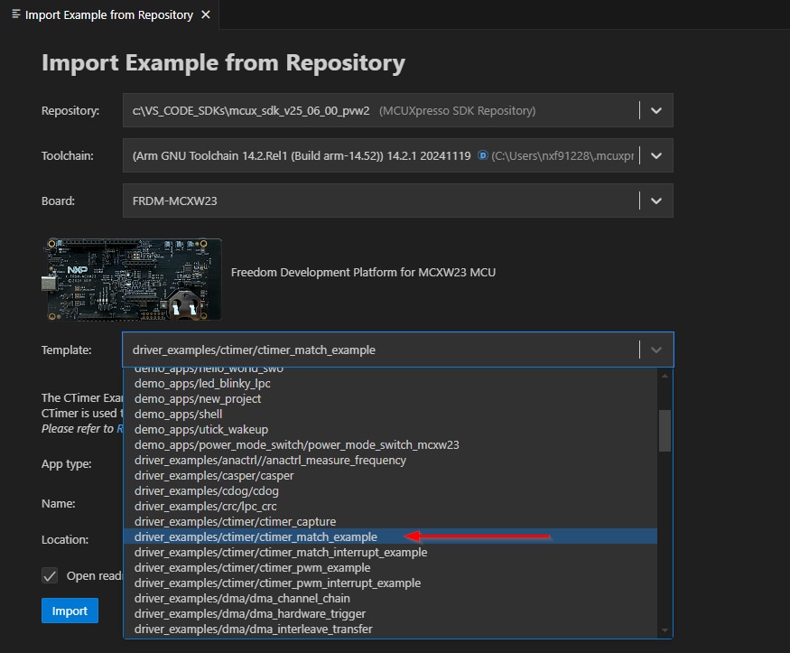
Task: Click the scroll down arrow of template list
Action: point(665,630)
